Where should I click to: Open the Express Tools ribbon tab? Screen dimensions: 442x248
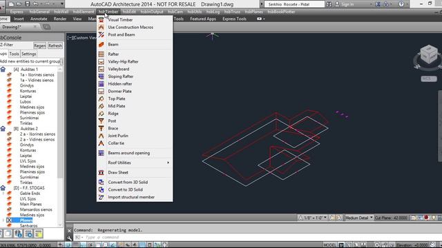click(235, 19)
